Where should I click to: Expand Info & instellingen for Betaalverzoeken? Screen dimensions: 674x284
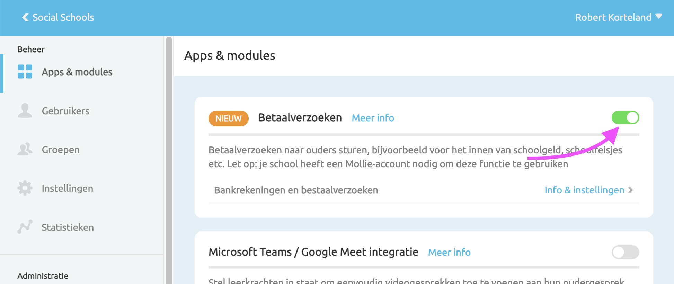pos(584,190)
